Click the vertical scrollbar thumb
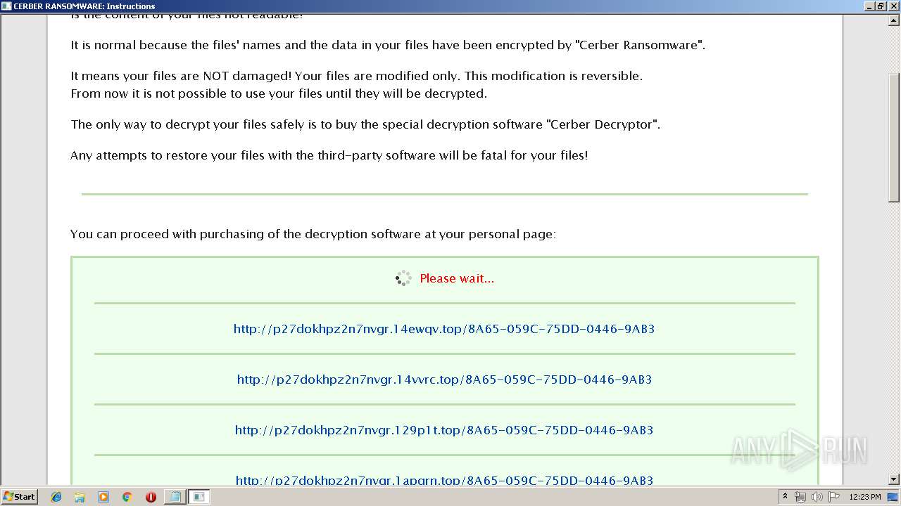This screenshot has height=506, width=901. 895,137
